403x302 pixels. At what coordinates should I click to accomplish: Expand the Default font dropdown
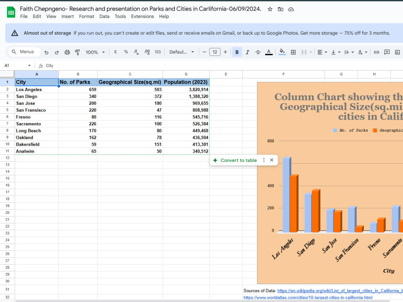coord(181,52)
